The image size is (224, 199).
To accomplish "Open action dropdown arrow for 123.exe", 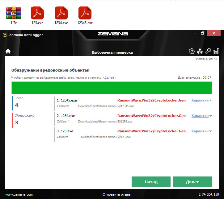I will pos(210,131).
